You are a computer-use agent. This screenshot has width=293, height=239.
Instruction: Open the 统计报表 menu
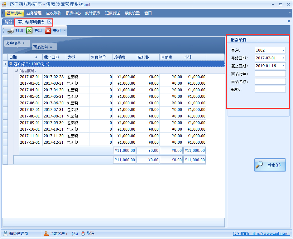coord(93,13)
